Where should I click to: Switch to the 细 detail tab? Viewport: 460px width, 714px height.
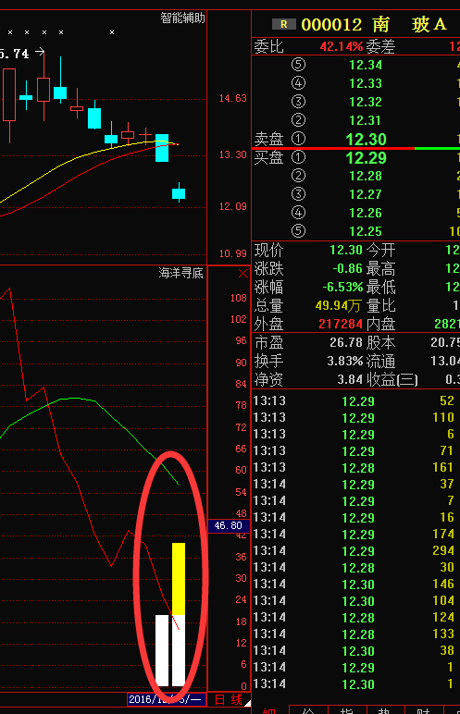pos(269,710)
